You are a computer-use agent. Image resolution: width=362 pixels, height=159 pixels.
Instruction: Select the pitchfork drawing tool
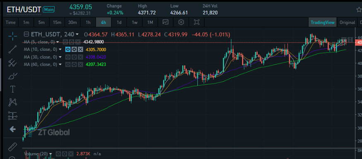[x=13, y=62]
